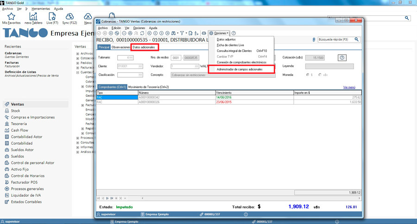The width and height of the screenshot is (417, 224).
Task: Open the Opciones toolbar dropdown
Action: point(219,33)
